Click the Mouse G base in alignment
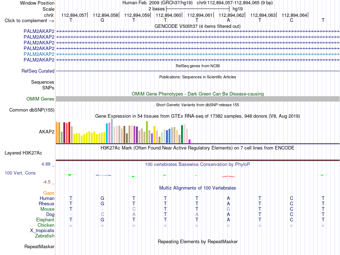 click(x=228, y=209)
